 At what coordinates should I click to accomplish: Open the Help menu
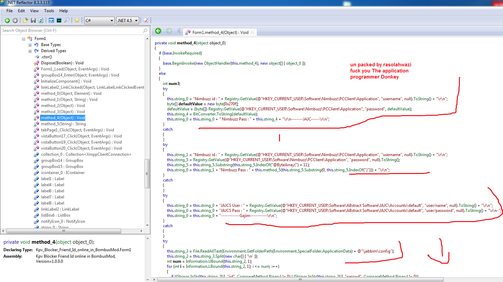tap(63, 11)
